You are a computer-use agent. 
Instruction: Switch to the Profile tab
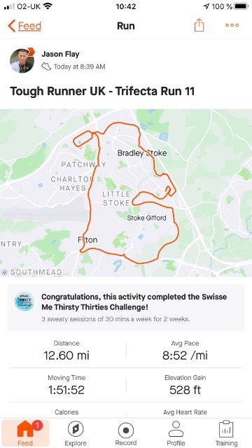176,433
